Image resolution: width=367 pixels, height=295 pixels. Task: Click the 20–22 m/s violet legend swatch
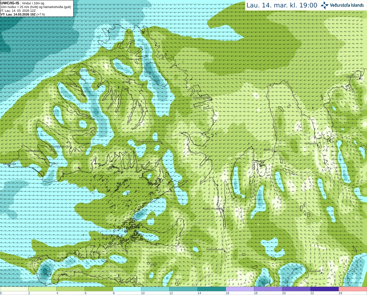click(x=296, y=289)
